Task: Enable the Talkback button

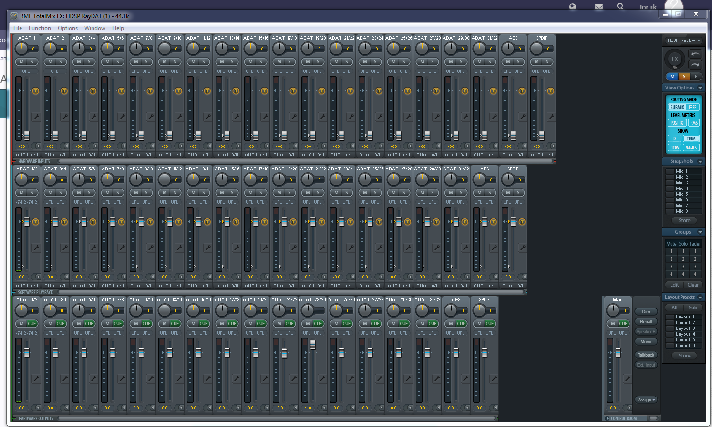Action: (646, 355)
